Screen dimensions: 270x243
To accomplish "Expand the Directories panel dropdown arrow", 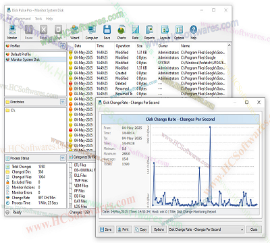I will coord(63,102).
